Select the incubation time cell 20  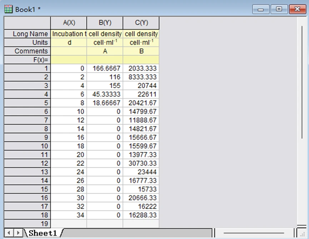pyautogui.click(x=69, y=155)
